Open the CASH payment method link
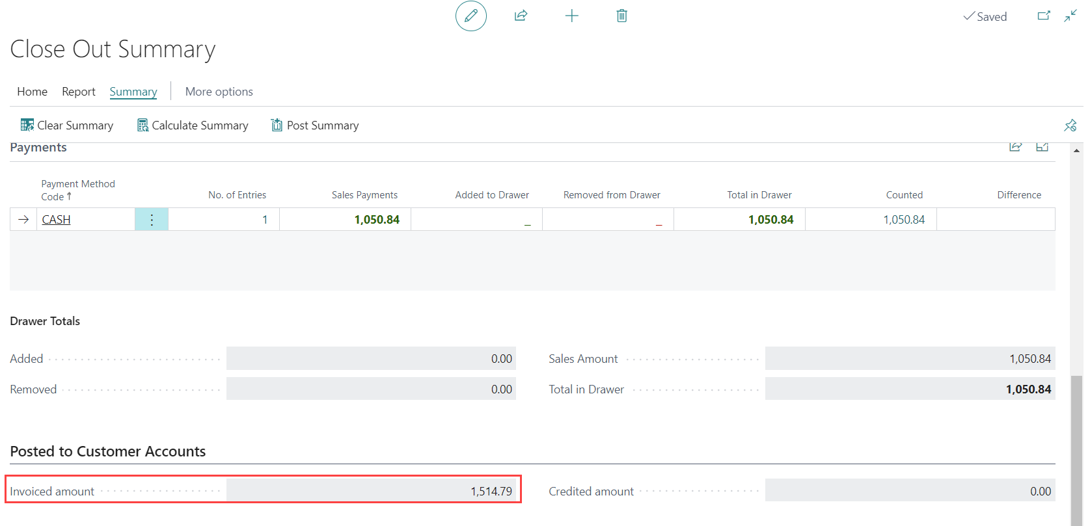 (x=56, y=220)
